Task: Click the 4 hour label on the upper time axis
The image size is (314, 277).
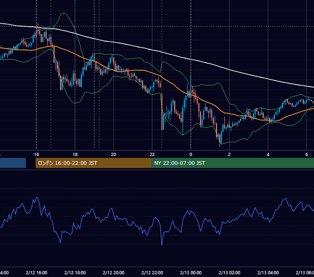Action: pos(268,155)
